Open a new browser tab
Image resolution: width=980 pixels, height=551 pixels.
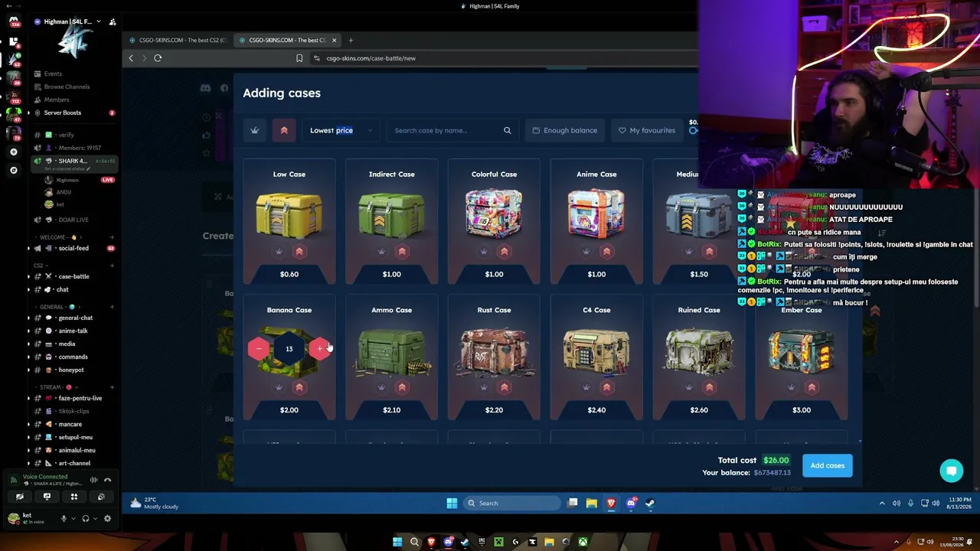coord(351,40)
